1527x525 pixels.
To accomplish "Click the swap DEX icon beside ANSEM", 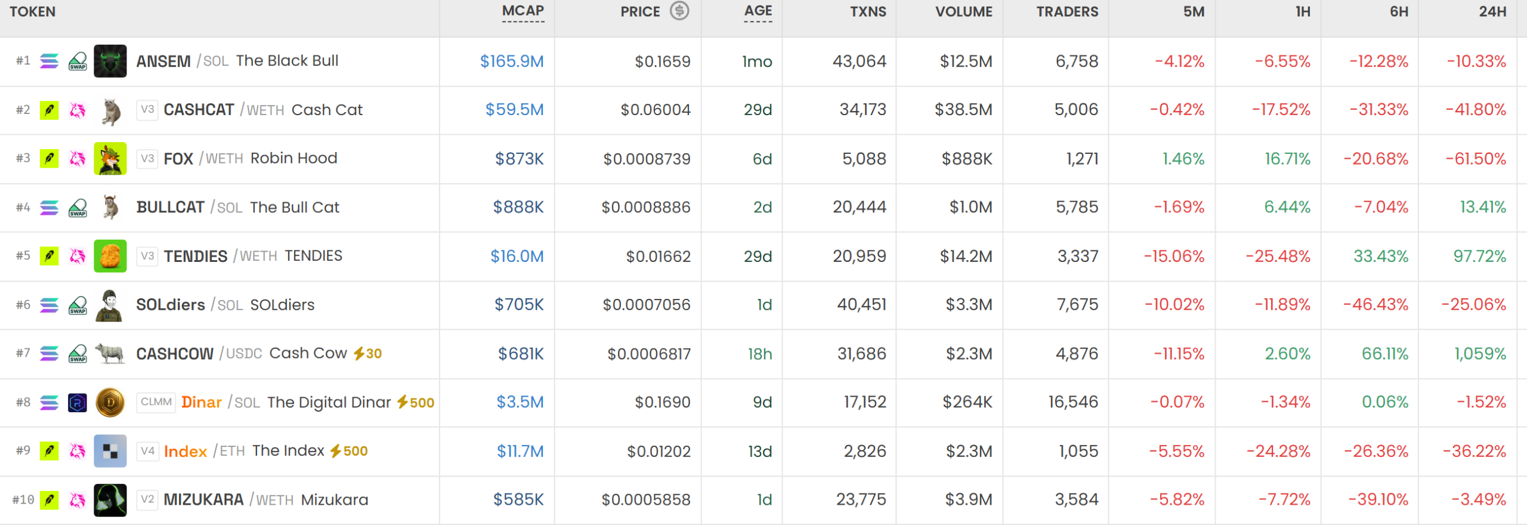I will (78, 61).
